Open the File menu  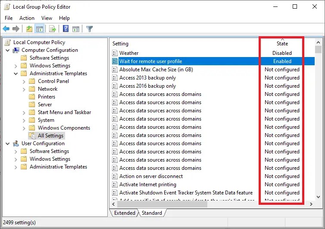point(9,18)
